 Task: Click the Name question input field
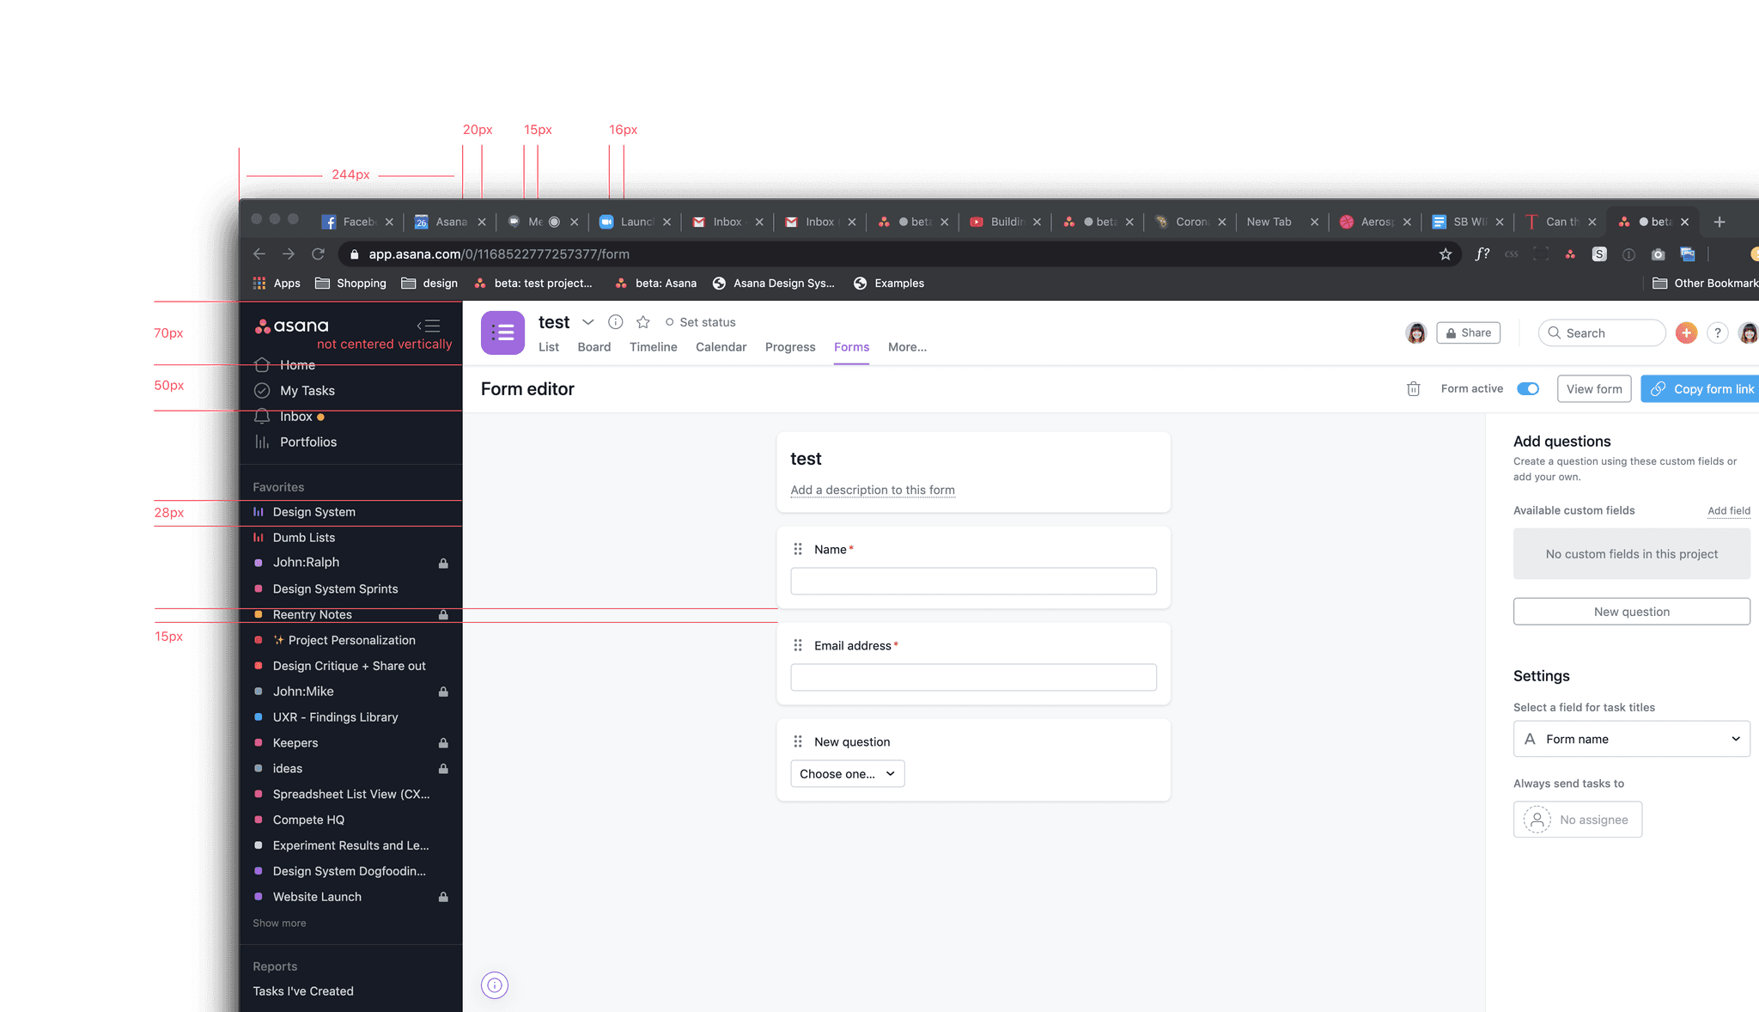click(x=973, y=582)
